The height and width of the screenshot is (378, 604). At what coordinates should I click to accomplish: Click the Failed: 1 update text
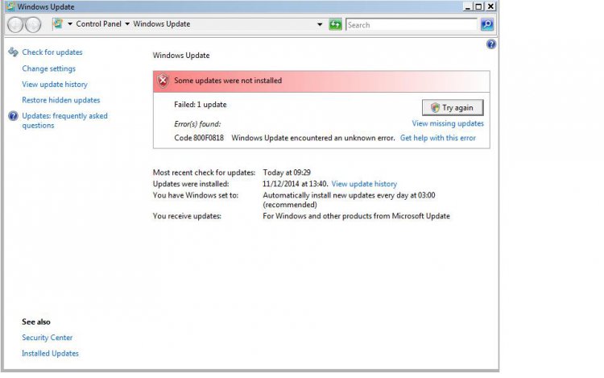tap(201, 105)
